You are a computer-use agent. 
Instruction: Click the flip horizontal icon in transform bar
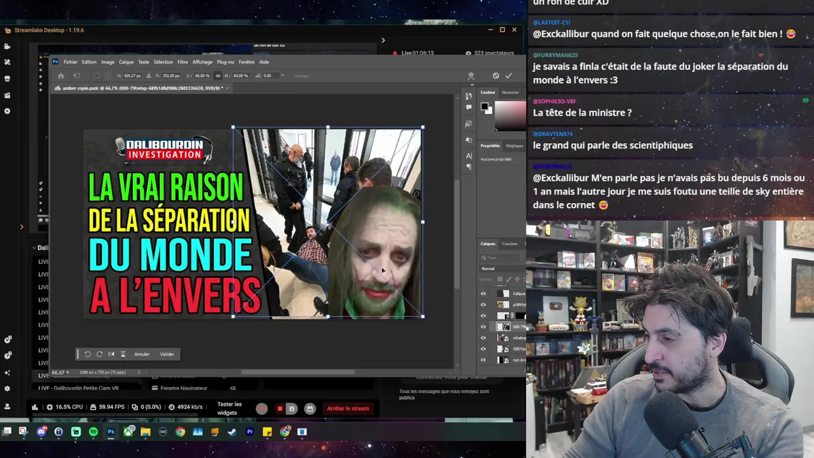click(111, 354)
